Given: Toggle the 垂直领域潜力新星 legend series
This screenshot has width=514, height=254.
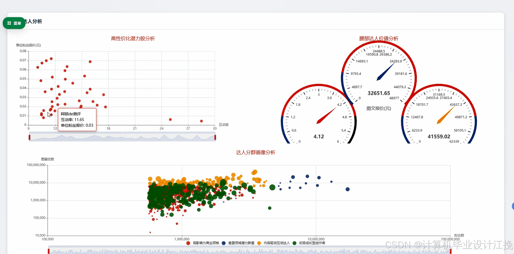Looking at the screenshot, I should tap(238, 243).
